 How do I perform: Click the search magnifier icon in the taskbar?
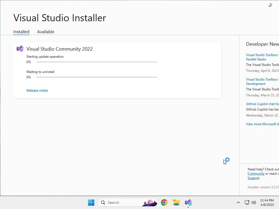[103, 202]
